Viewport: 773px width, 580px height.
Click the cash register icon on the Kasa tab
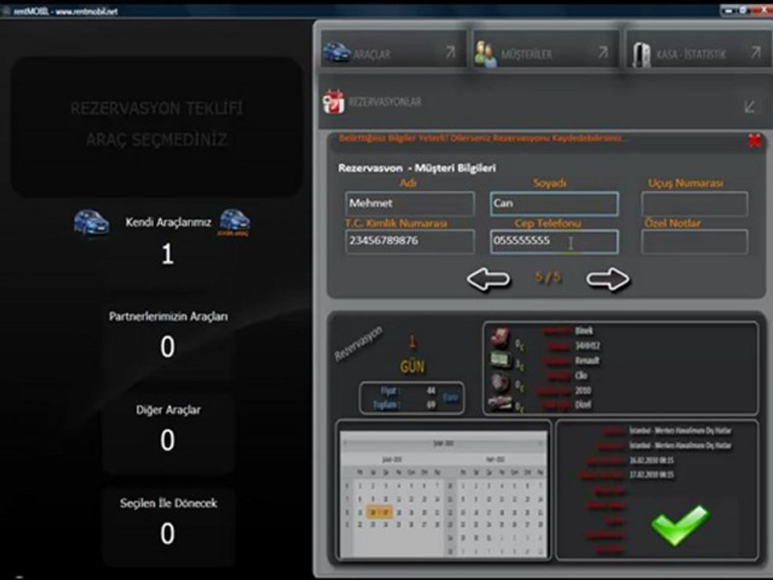641,54
